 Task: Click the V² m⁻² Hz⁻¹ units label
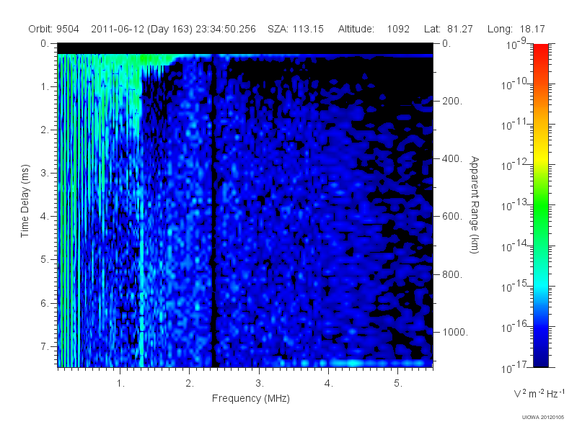coord(539,393)
